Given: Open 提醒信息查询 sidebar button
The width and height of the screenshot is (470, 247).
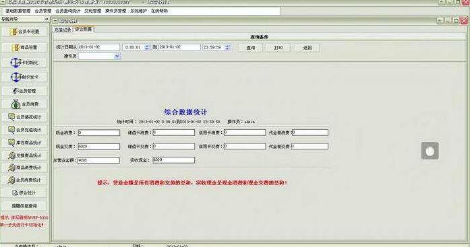Looking at the screenshot, I should click(x=24, y=206).
